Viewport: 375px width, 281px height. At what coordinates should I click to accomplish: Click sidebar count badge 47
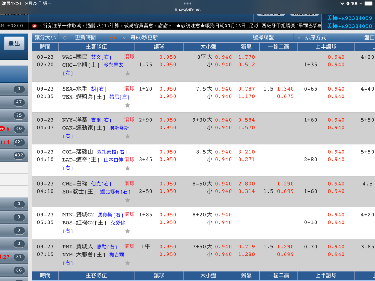point(19,102)
